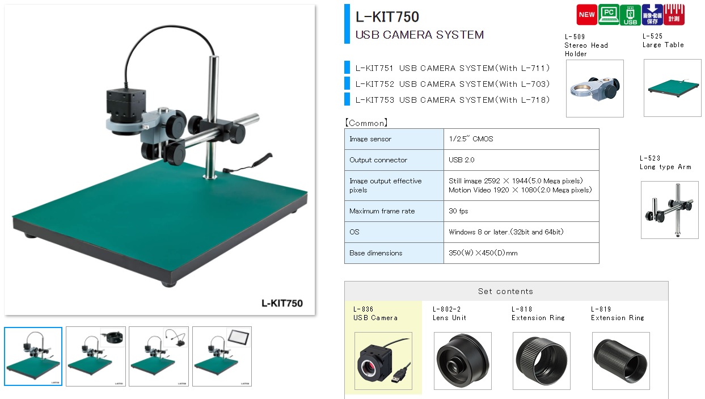Click the Common specifications section heading
The height and width of the screenshot is (399, 705).
[366, 123]
